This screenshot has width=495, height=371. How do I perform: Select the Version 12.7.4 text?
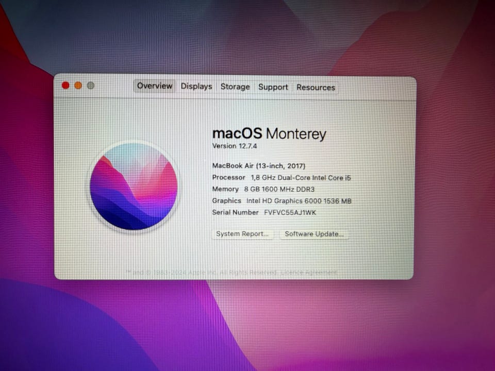click(x=235, y=146)
